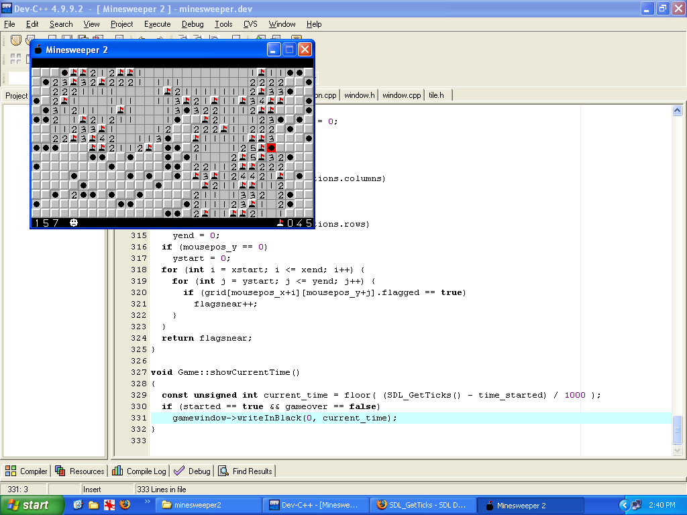Viewport: 687px width, 515px height.
Task: Click the smiley face in Minesweeper
Action: tap(74, 223)
